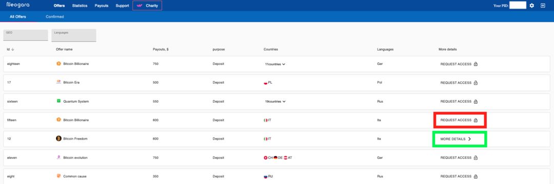554x184 pixels.
Task: Click the Bitcoin Era offer icon
Action: 58,82
